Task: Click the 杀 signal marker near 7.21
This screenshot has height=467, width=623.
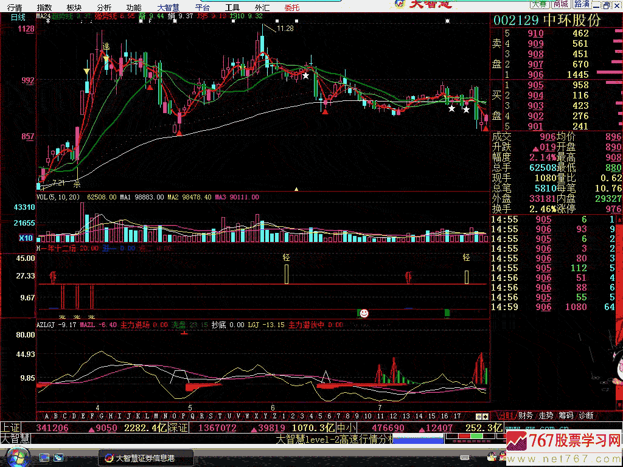Action: point(77,184)
